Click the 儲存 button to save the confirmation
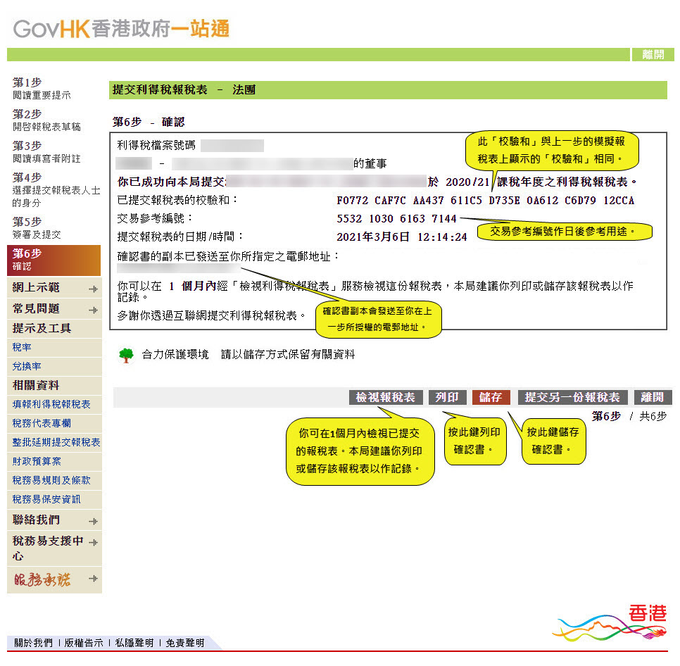The image size is (680, 666). click(x=491, y=397)
